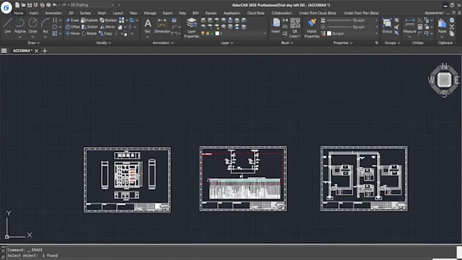462x260 pixels.
Task: Click the Table icon in Annotation
Action: 174,20
